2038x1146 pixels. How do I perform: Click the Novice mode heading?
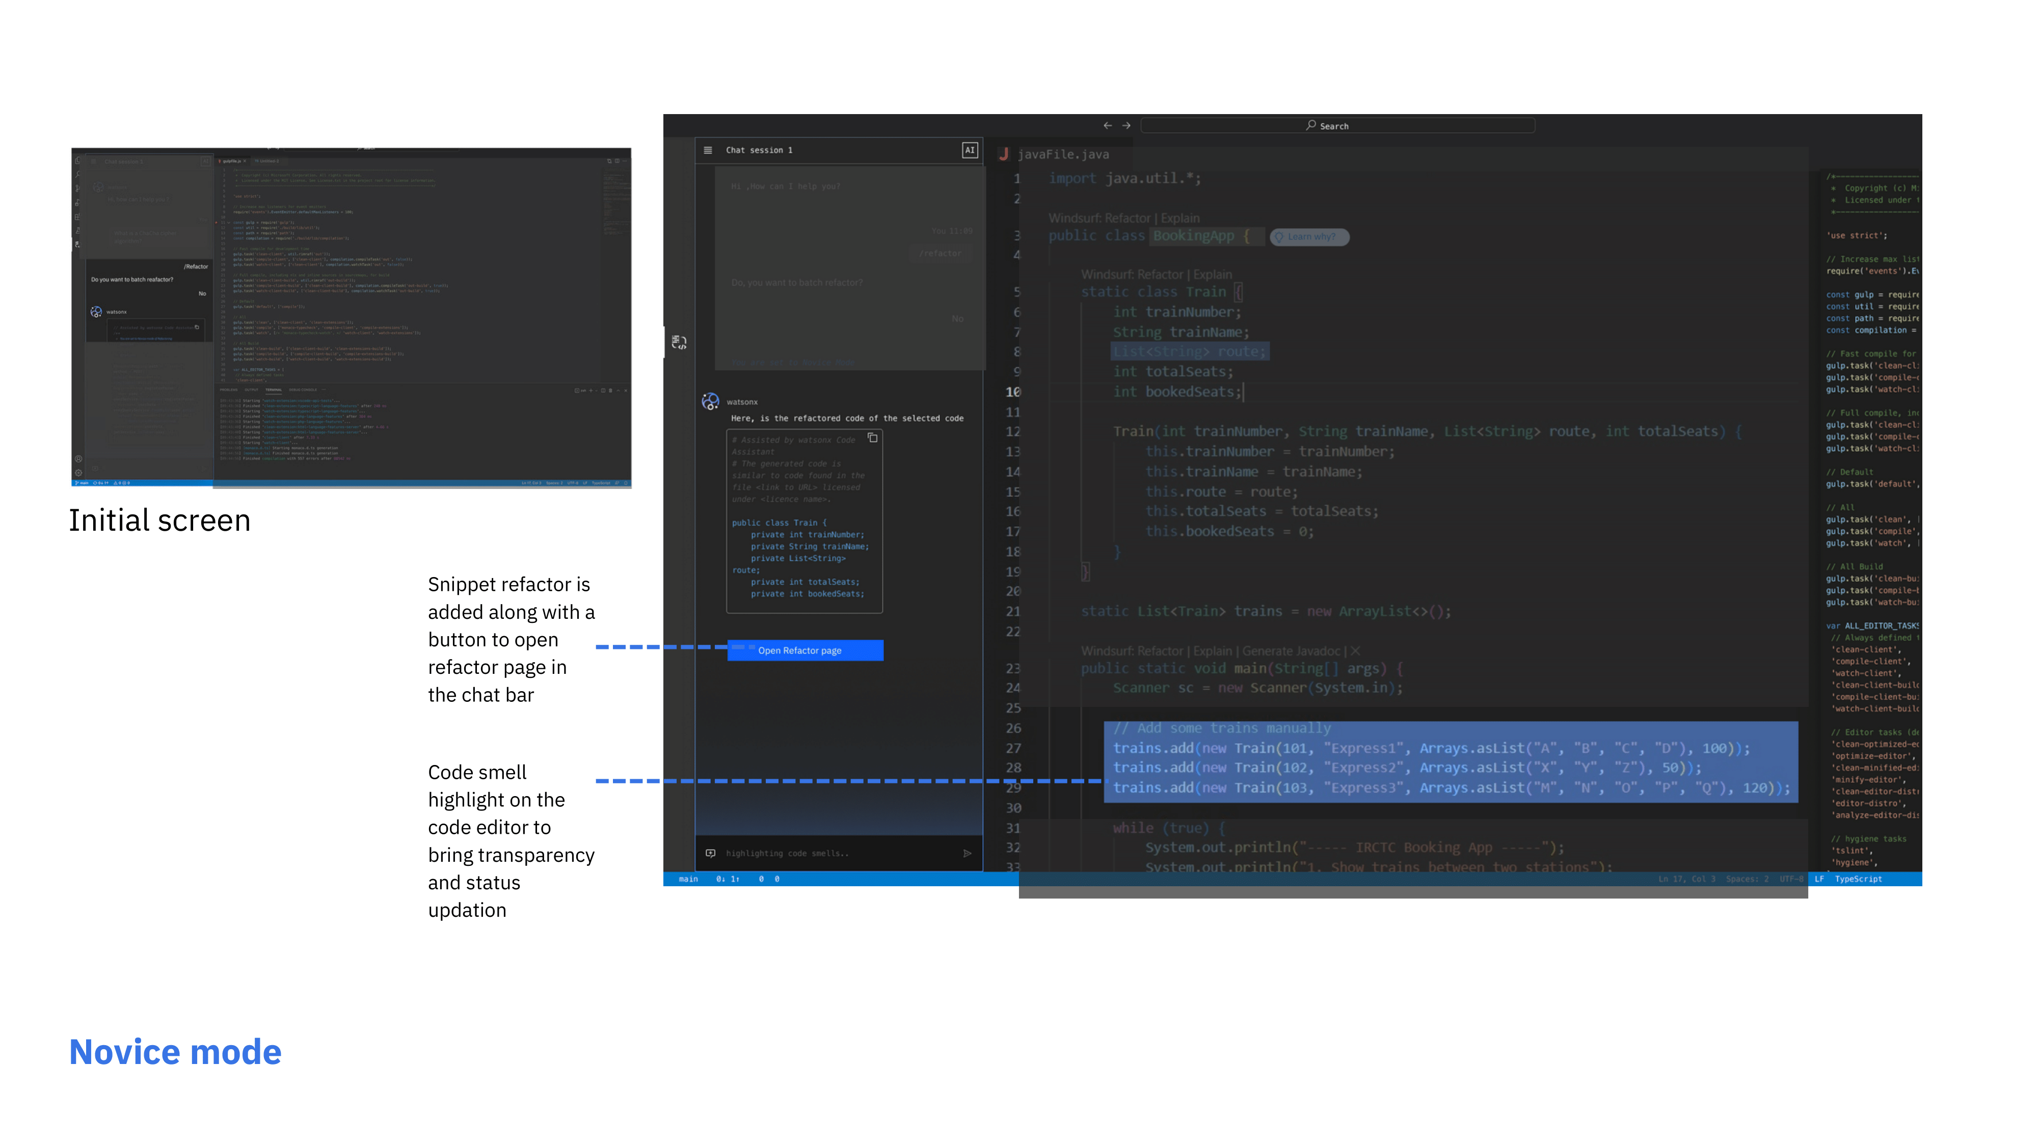click(x=175, y=1052)
